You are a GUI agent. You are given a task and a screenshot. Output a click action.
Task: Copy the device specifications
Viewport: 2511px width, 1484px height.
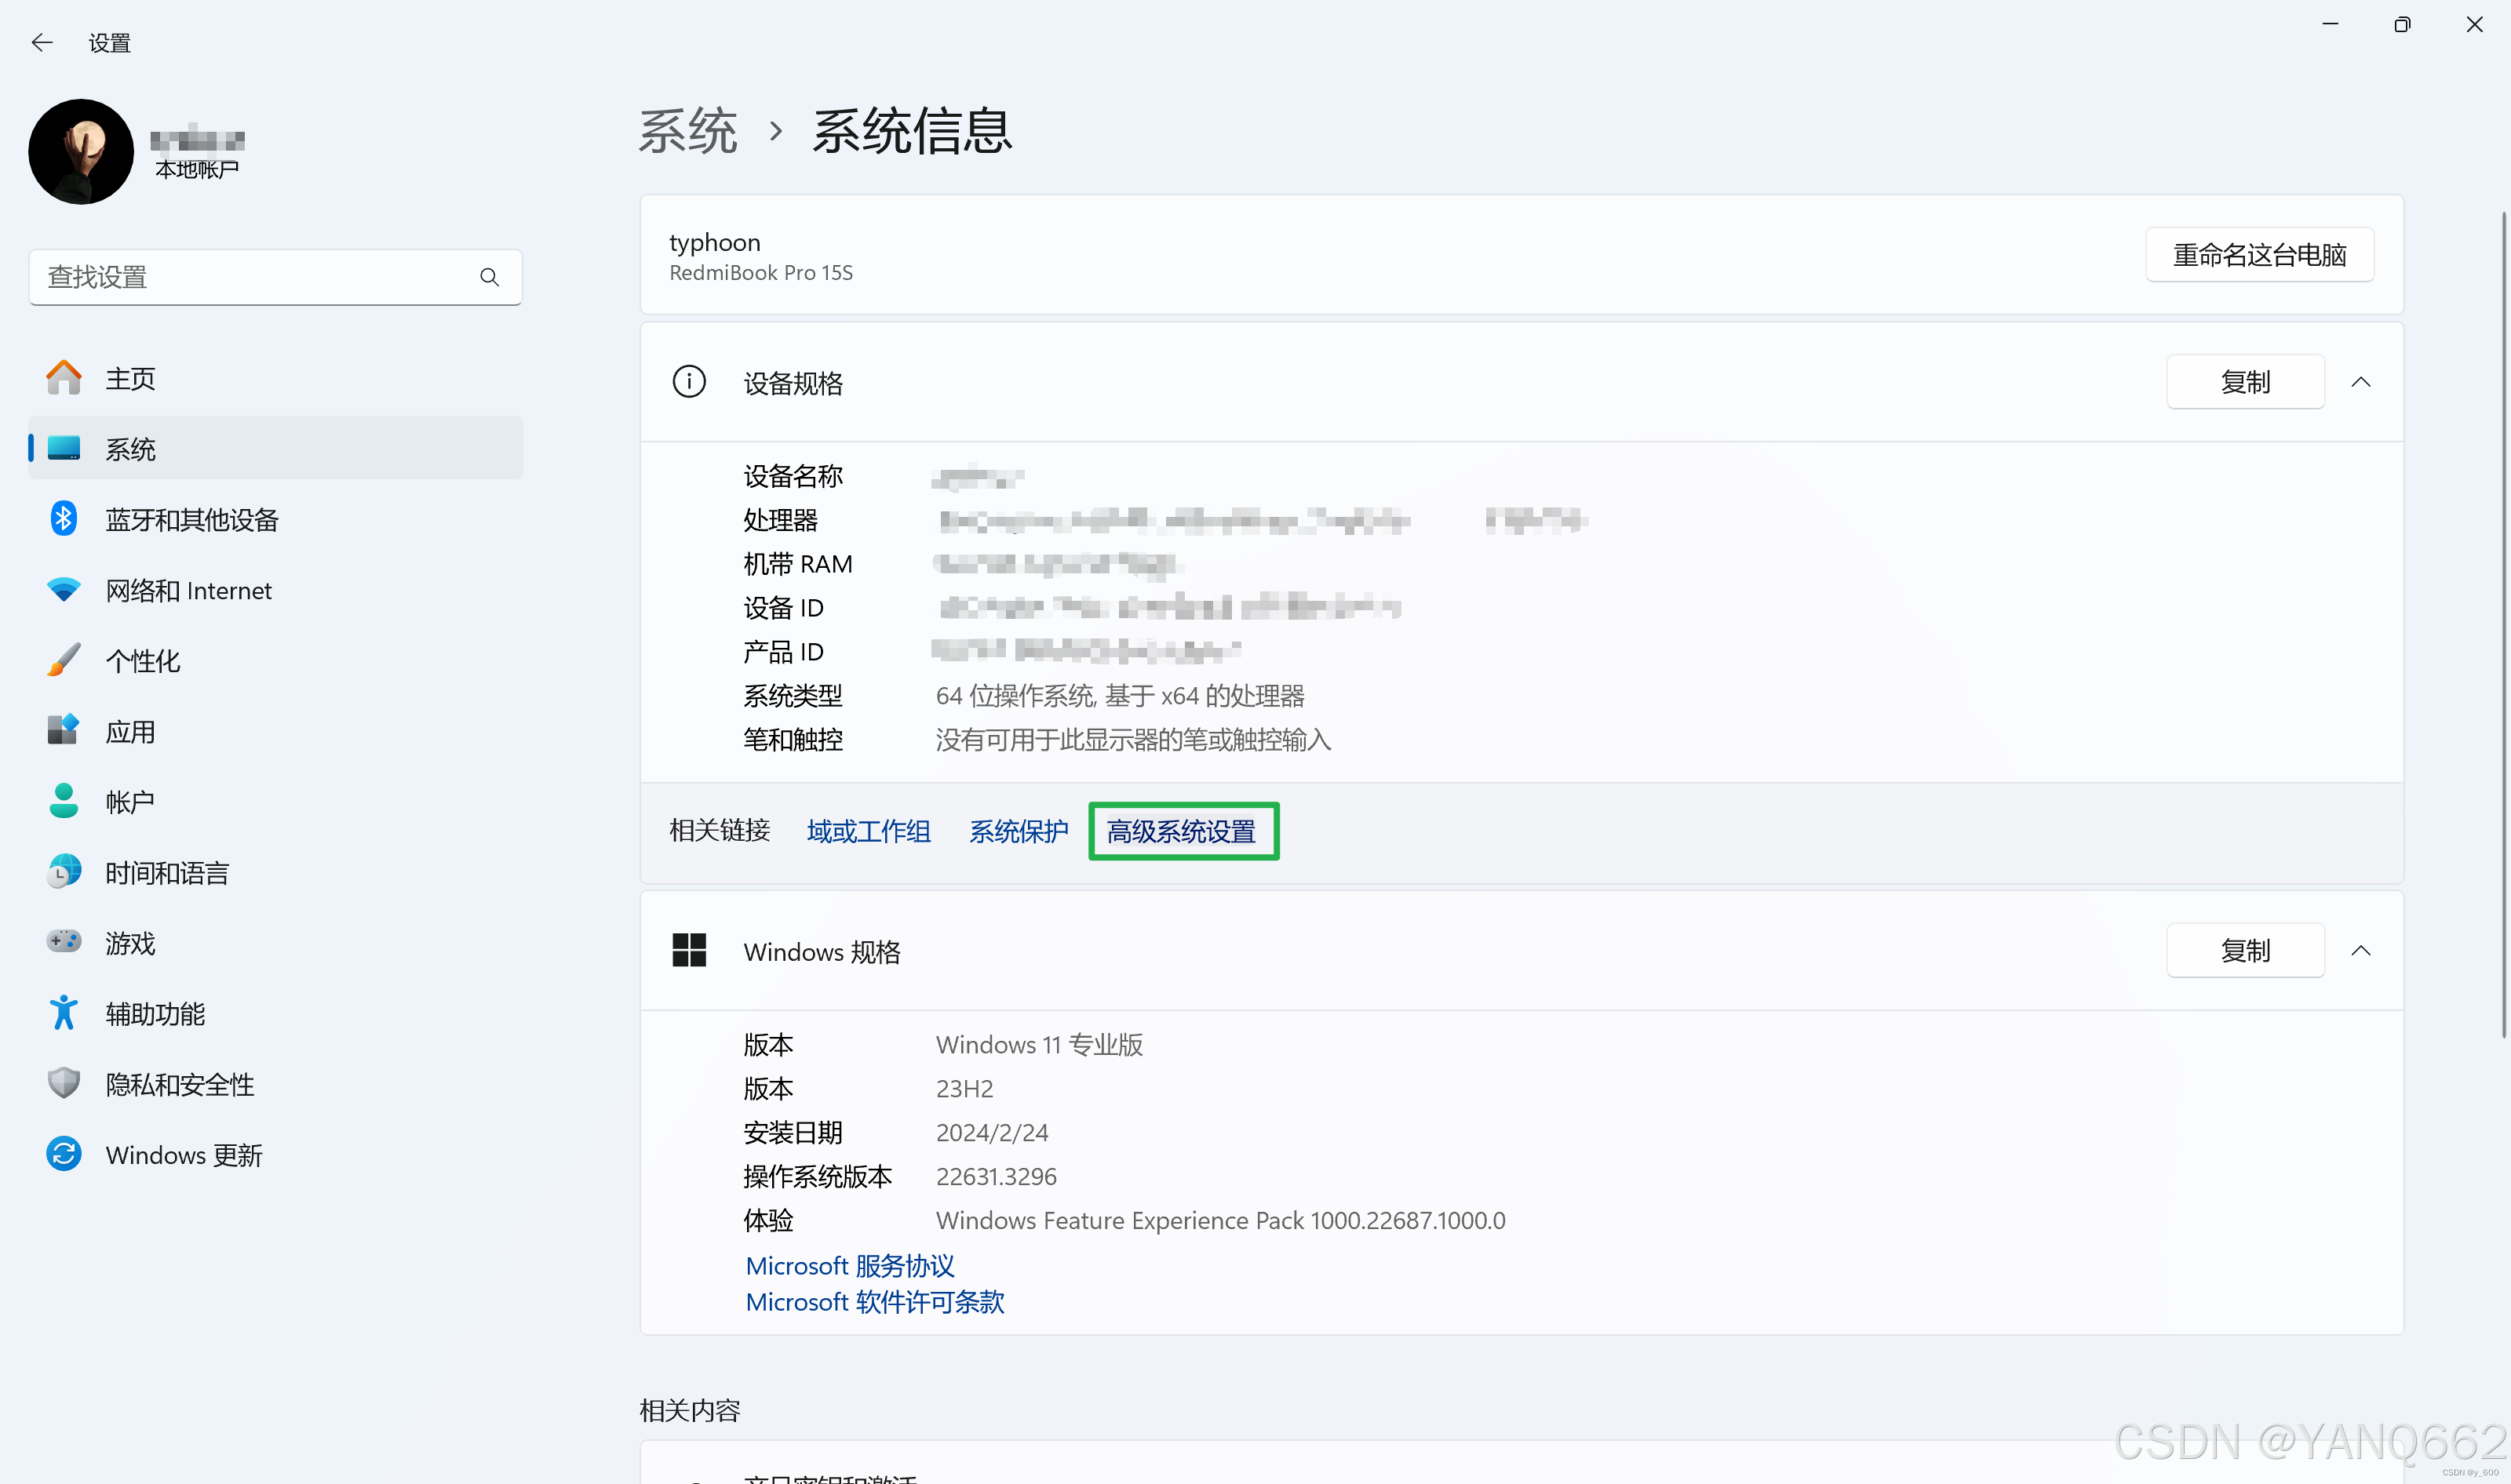(x=2244, y=382)
